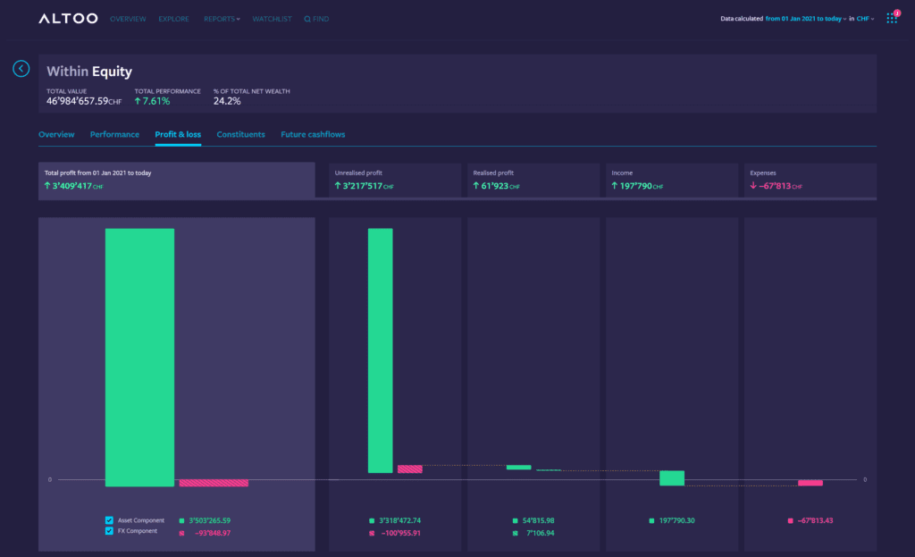The image size is (915, 557).
Task: Expand the Reports dropdown menu
Action: click(222, 19)
